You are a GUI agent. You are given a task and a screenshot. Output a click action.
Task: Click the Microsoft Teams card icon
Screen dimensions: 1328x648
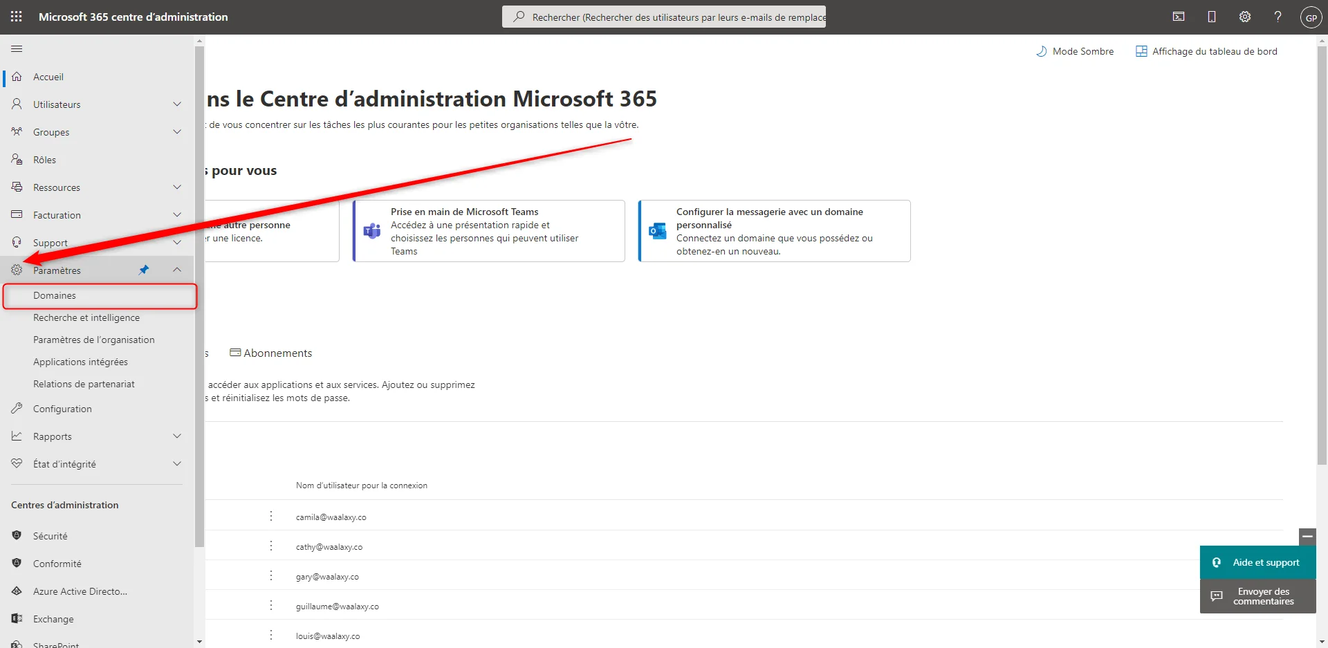tap(372, 231)
